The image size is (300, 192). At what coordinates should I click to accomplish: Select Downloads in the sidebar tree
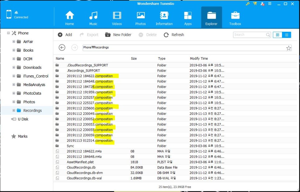32,68
